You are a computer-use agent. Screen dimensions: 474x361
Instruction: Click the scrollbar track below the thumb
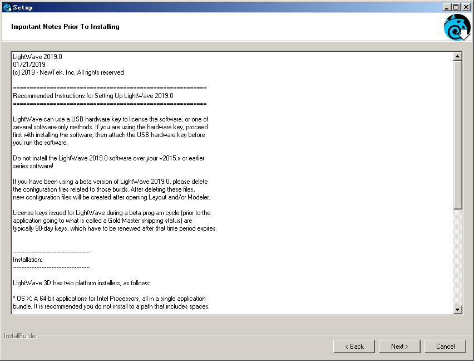pos(458,257)
